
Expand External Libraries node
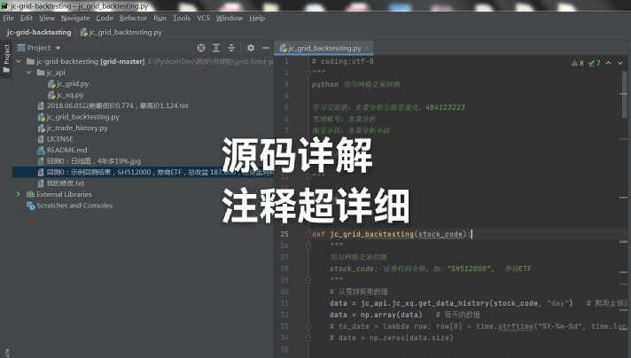pos(19,194)
